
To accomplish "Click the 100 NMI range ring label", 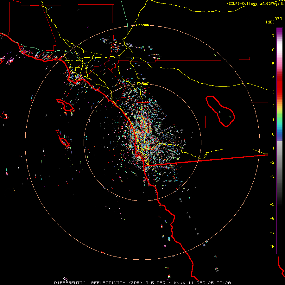I will pos(142,25).
